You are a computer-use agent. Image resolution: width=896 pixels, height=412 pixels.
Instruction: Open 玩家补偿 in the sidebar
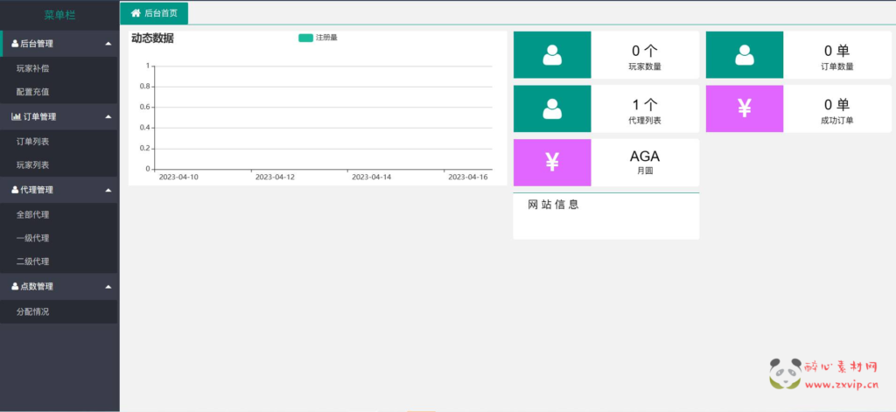pos(33,67)
